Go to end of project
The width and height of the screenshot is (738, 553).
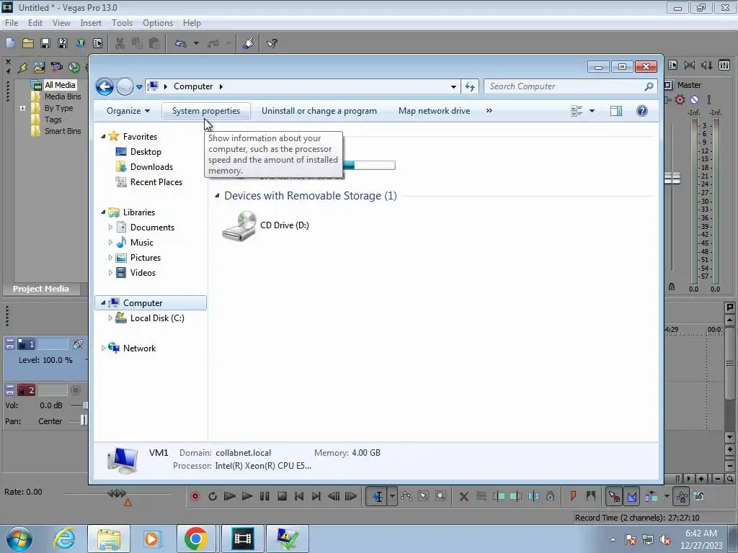pyautogui.click(x=316, y=496)
